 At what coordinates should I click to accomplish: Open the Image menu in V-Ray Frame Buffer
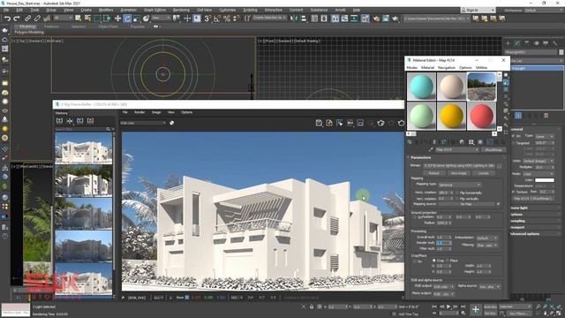pos(156,112)
